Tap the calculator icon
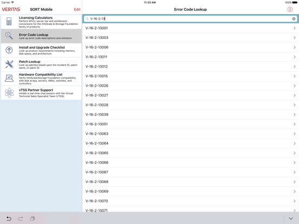This screenshot has width=299, height=224. (x=9, y=21)
